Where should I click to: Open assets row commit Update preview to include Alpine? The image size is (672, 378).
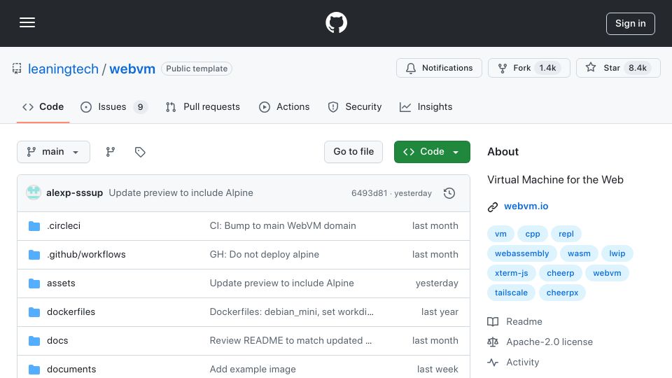pos(281,283)
